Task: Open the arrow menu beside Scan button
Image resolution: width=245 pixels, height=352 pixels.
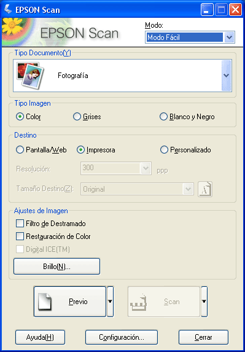Action: [204, 302]
